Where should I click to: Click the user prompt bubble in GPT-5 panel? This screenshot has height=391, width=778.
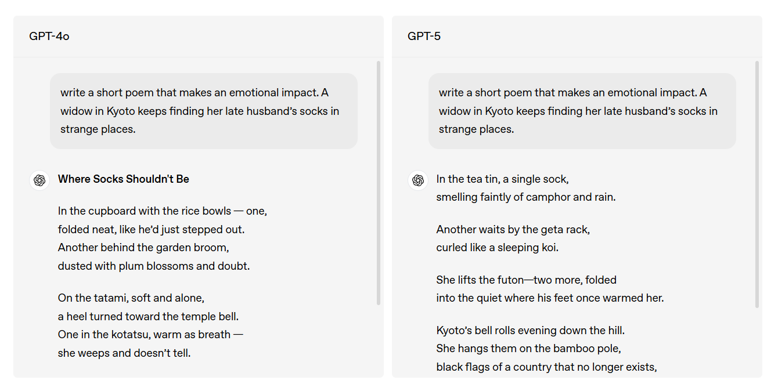click(x=582, y=111)
